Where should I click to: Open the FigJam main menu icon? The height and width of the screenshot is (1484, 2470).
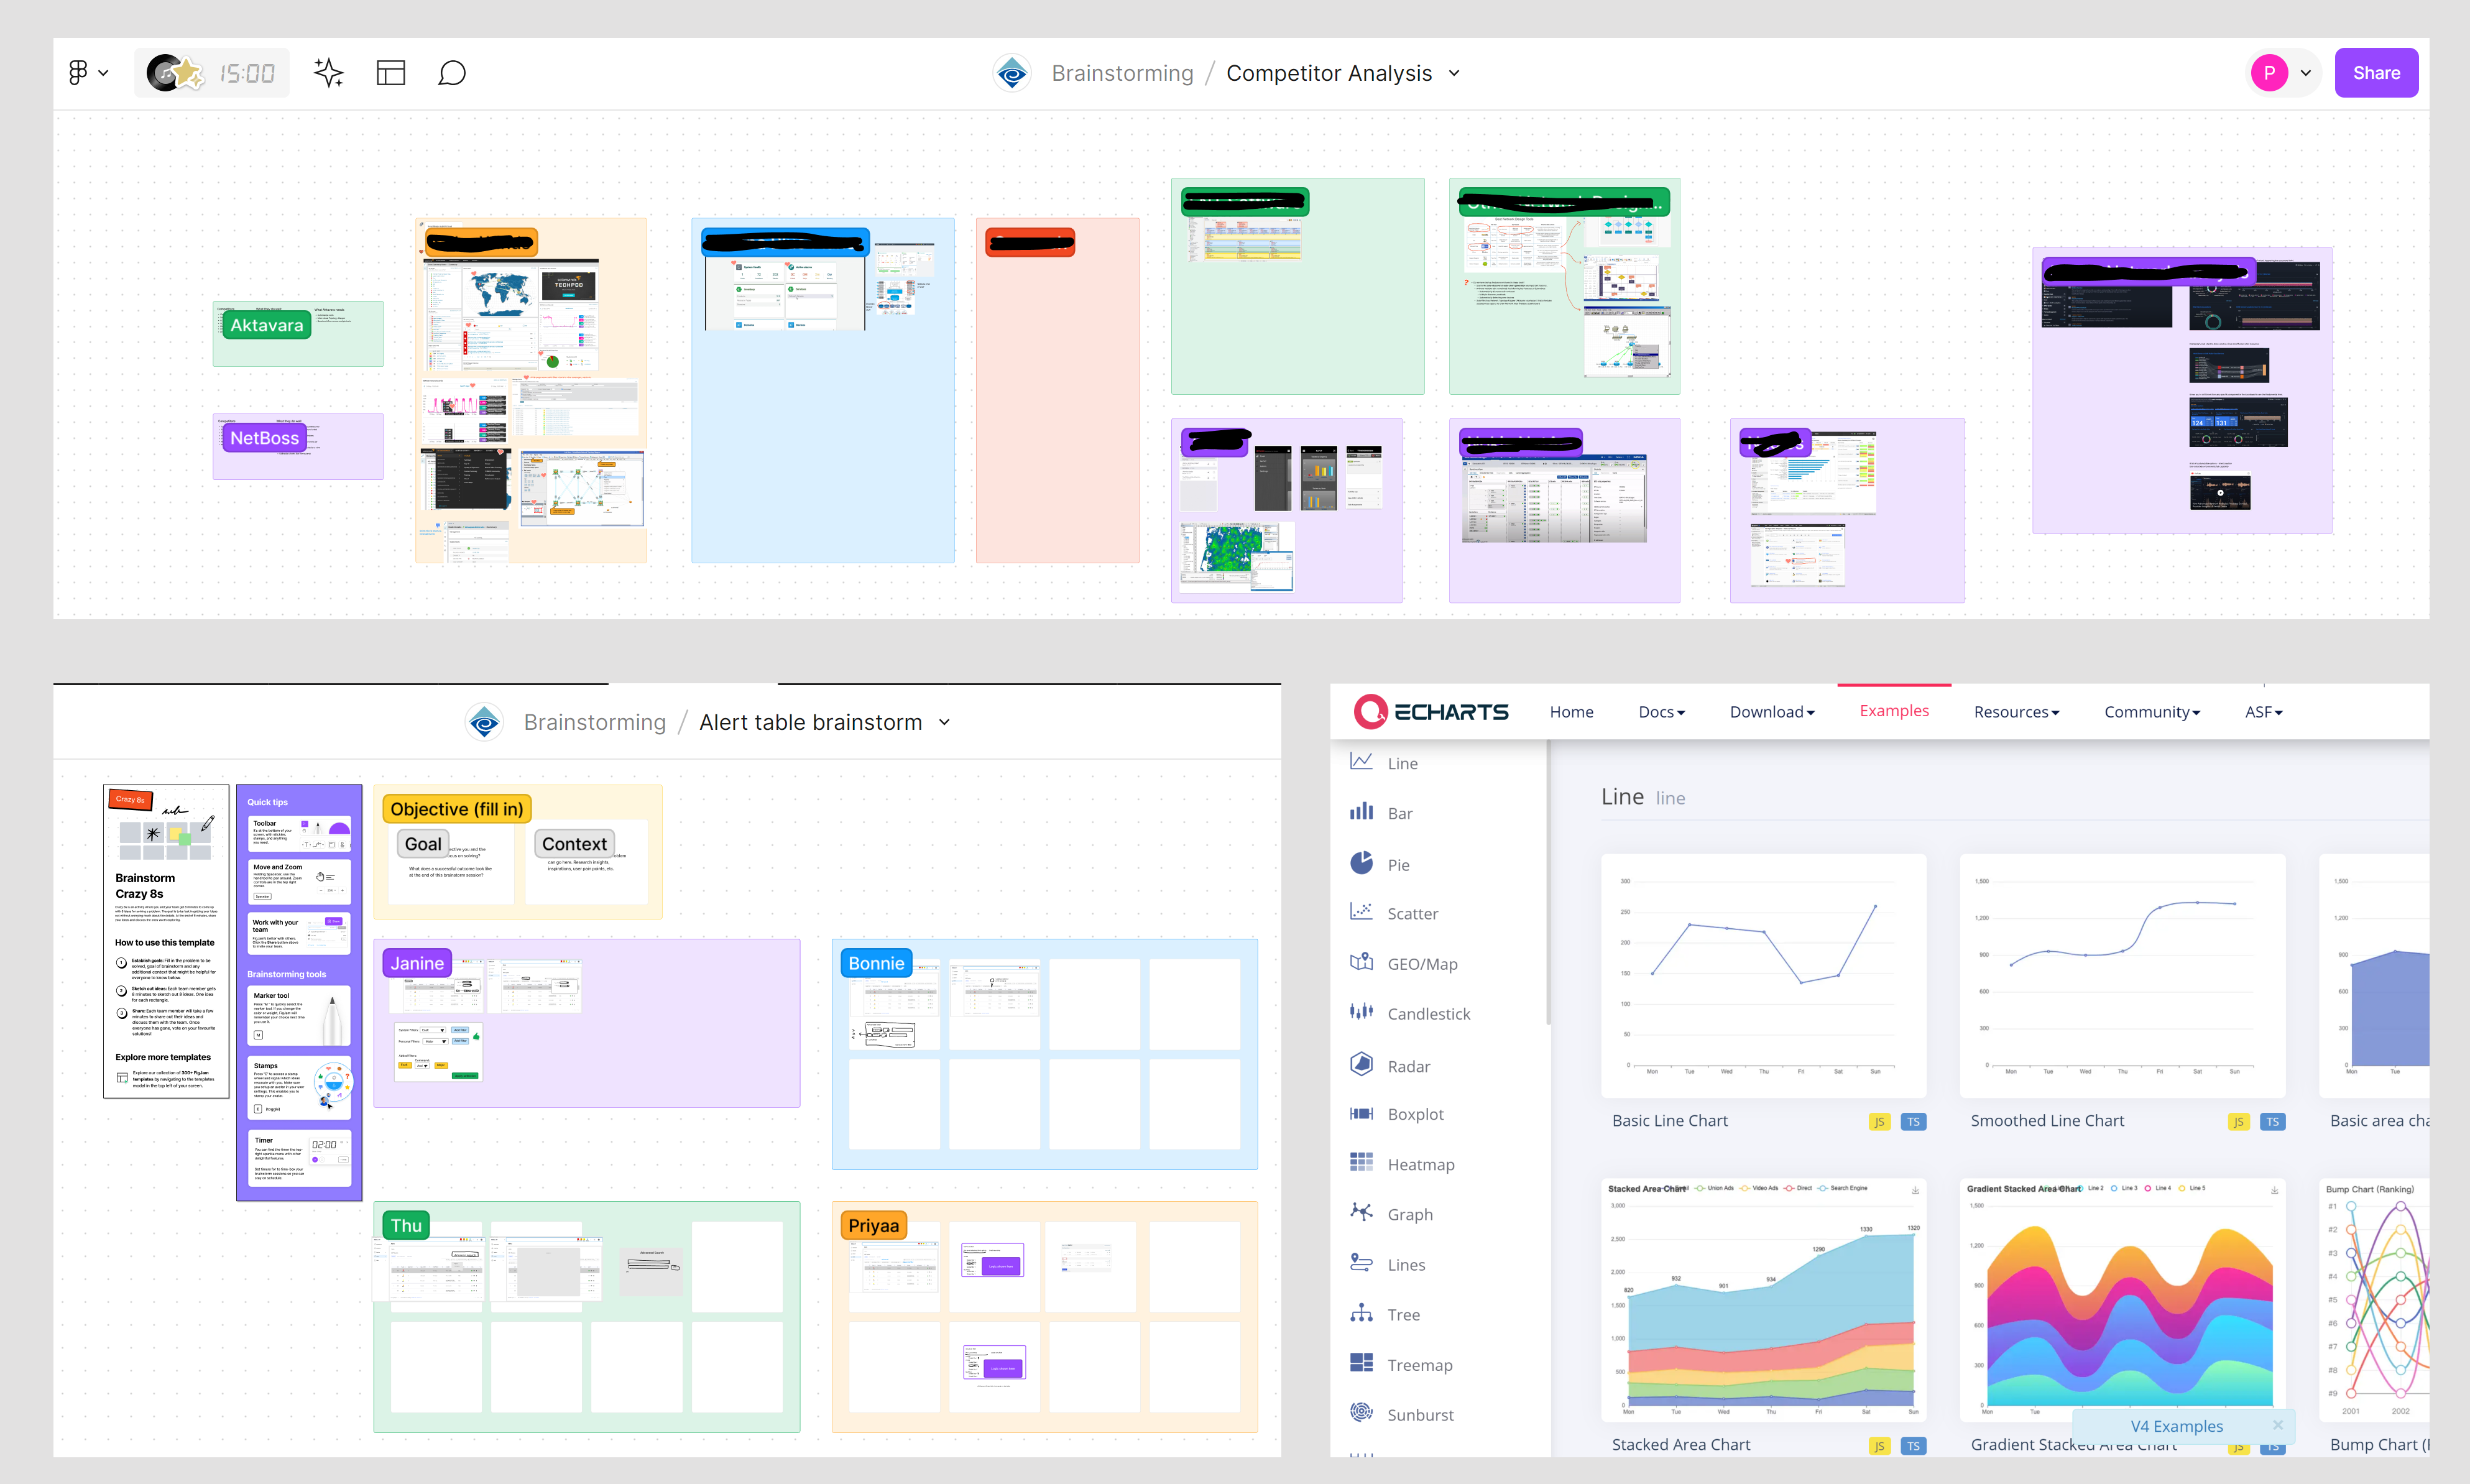tap(87, 73)
